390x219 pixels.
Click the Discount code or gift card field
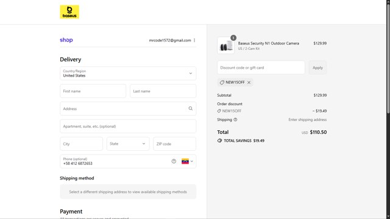pos(261,68)
